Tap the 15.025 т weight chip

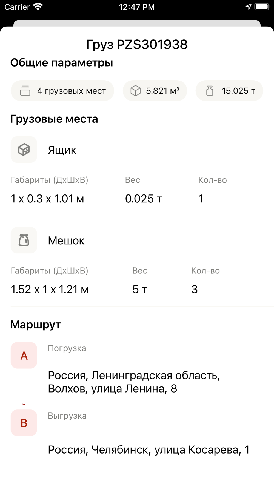229,91
